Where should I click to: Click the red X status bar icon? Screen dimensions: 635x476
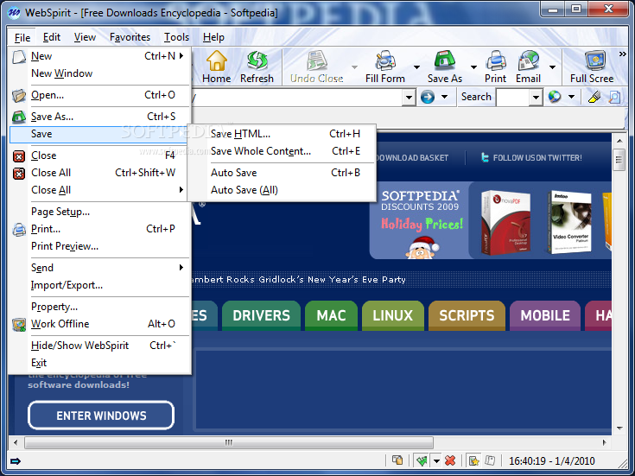(449, 460)
